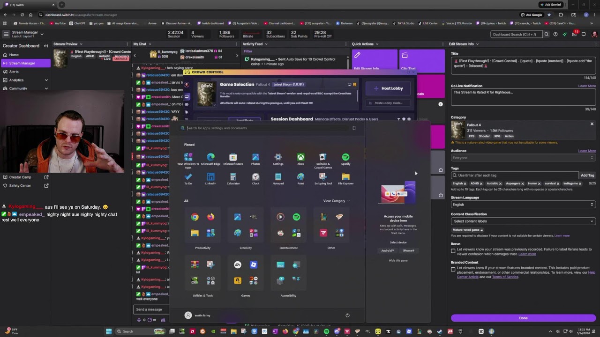Open Creator Camp link in sidebar
This screenshot has width=600, height=337.
point(25,177)
